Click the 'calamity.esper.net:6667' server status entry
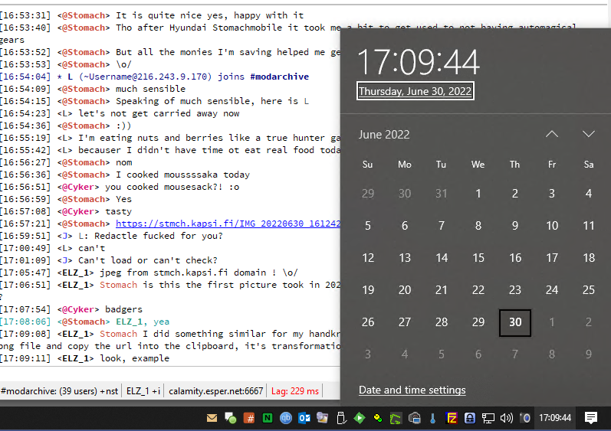This screenshot has height=431, width=611. coord(216,391)
